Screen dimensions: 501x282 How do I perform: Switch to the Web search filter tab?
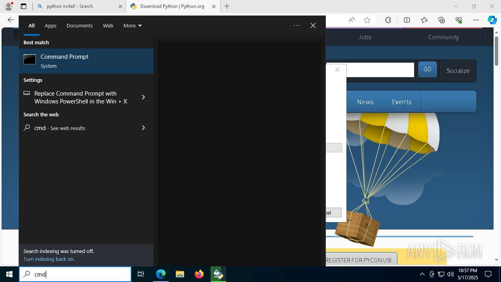click(108, 25)
